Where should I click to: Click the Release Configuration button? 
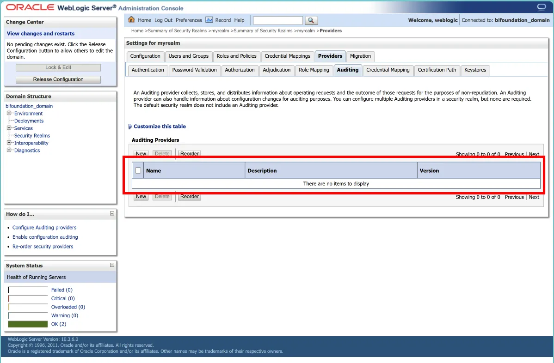point(58,79)
